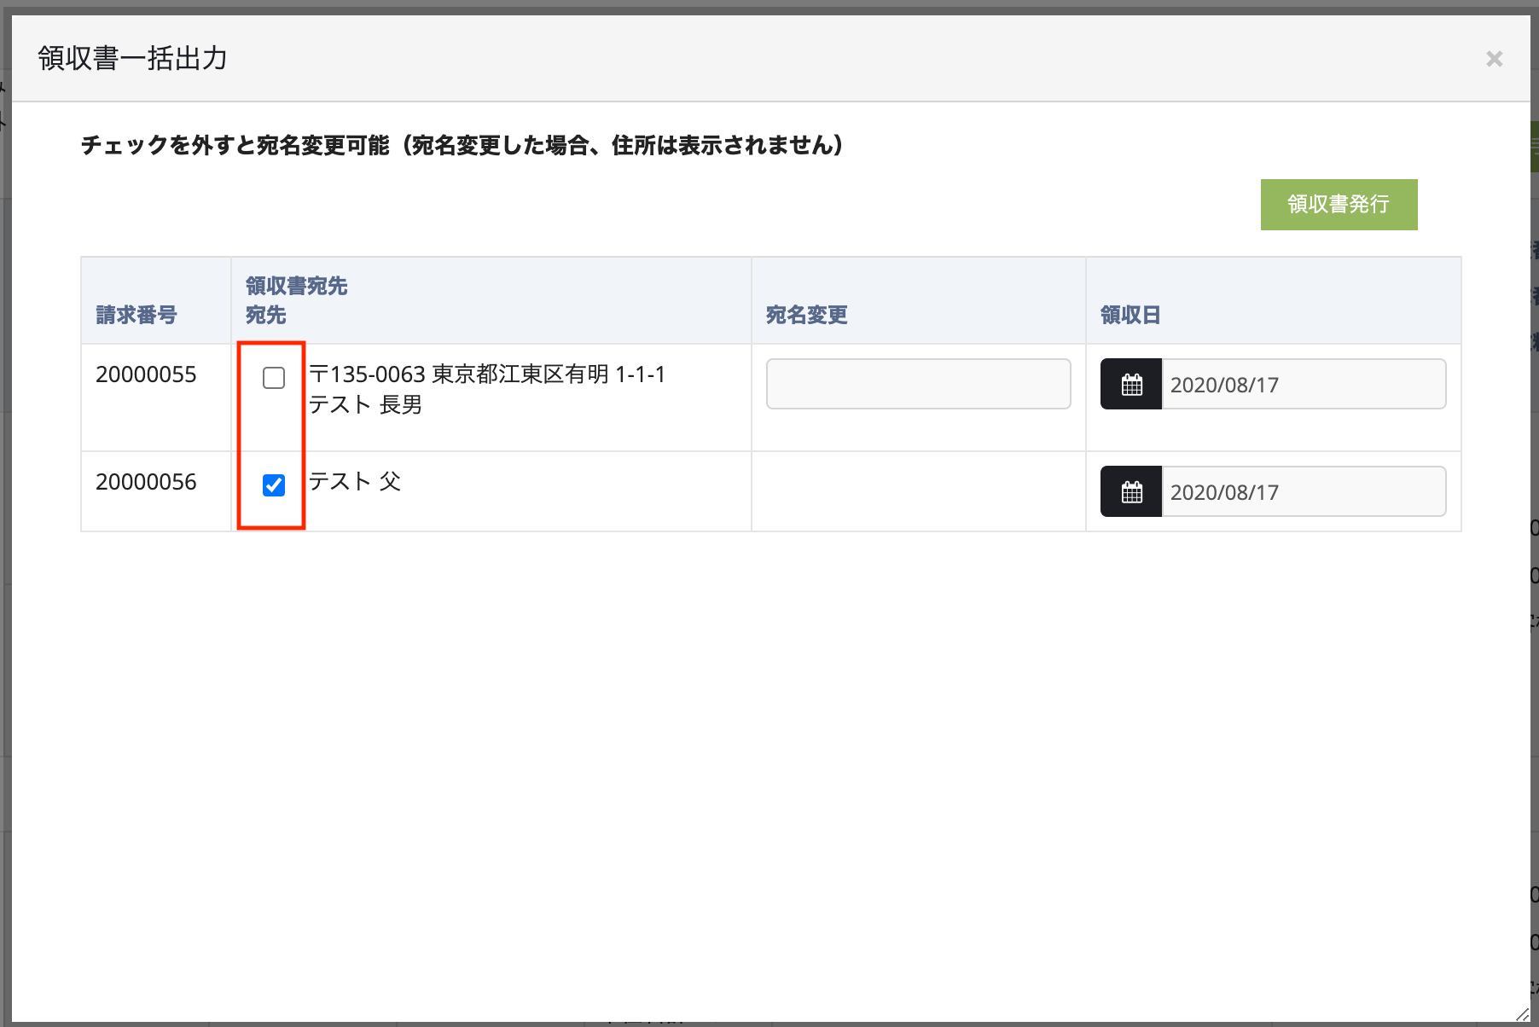Click the 領収日 column header
The width and height of the screenshot is (1539, 1027).
click(x=1130, y=315)
